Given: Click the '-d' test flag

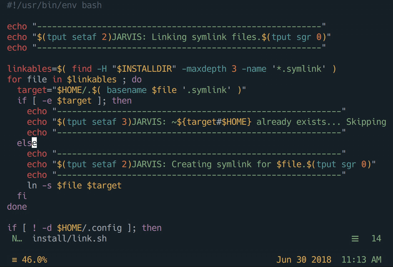Looking at the screenshot, I should 47,228.
